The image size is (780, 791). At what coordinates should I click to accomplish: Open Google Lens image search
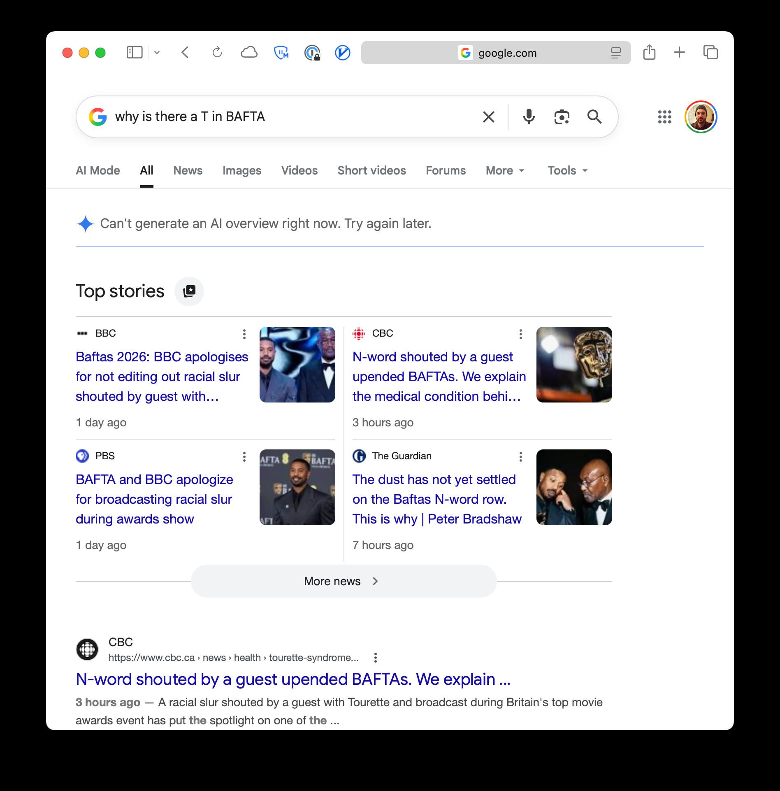click(562, 117)
